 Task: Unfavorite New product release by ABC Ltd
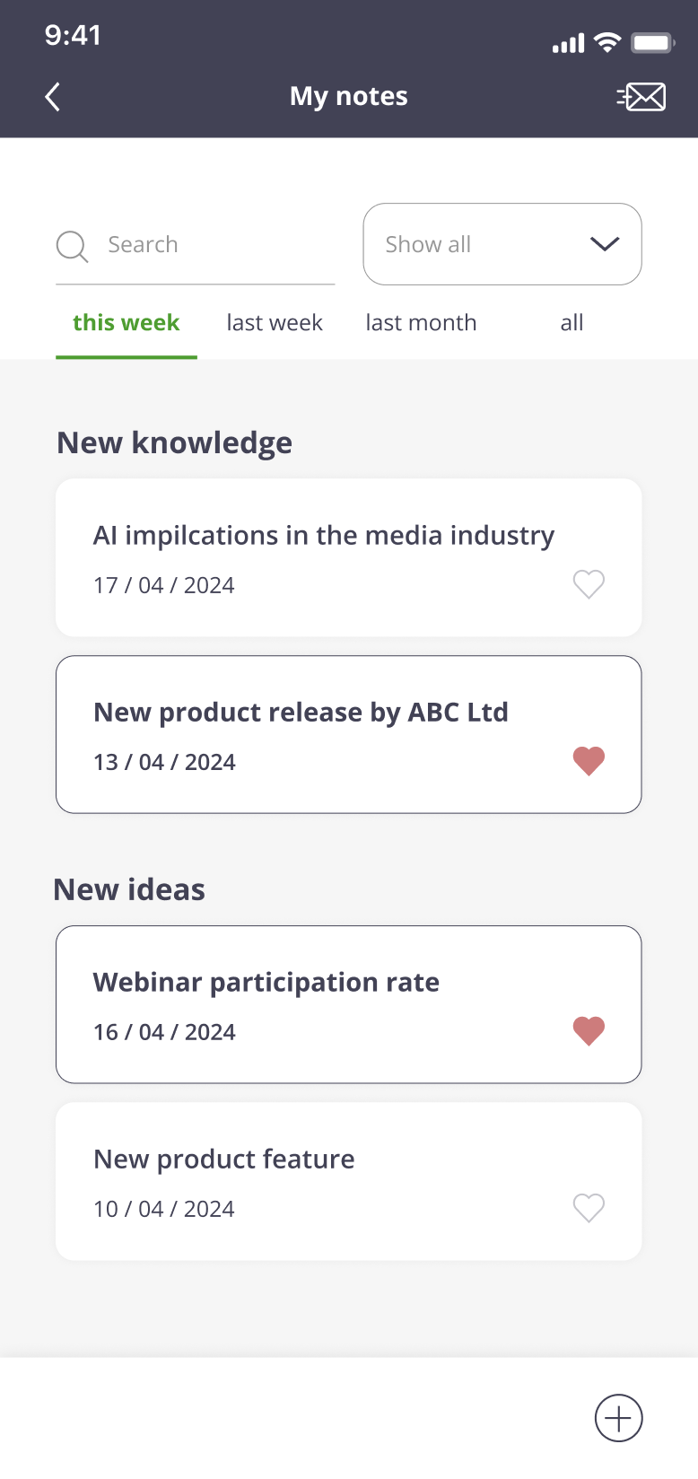coord(589,761)
